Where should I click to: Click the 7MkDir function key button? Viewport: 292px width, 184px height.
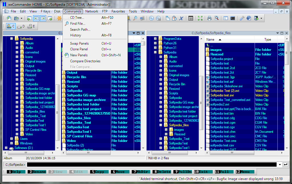tap(141, 172)
